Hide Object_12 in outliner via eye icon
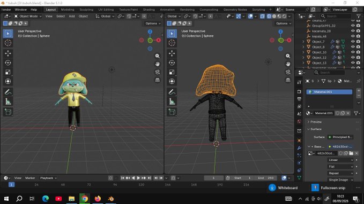364x204 pixels. tap(353, 57)
